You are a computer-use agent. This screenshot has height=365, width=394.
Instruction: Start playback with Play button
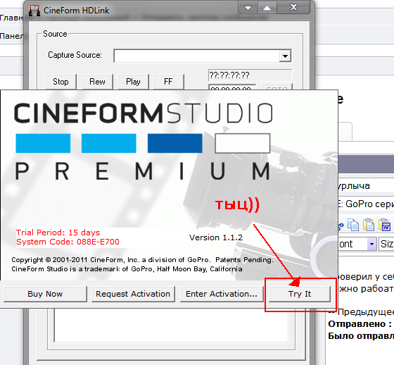(133, 82)
